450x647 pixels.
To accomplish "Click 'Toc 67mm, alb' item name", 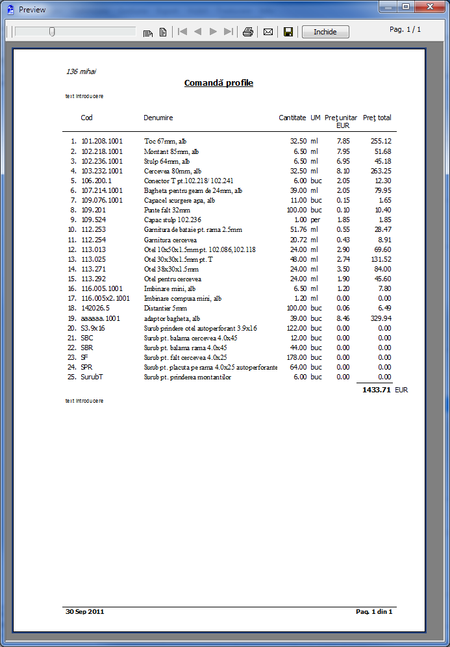I will point(166,141).
